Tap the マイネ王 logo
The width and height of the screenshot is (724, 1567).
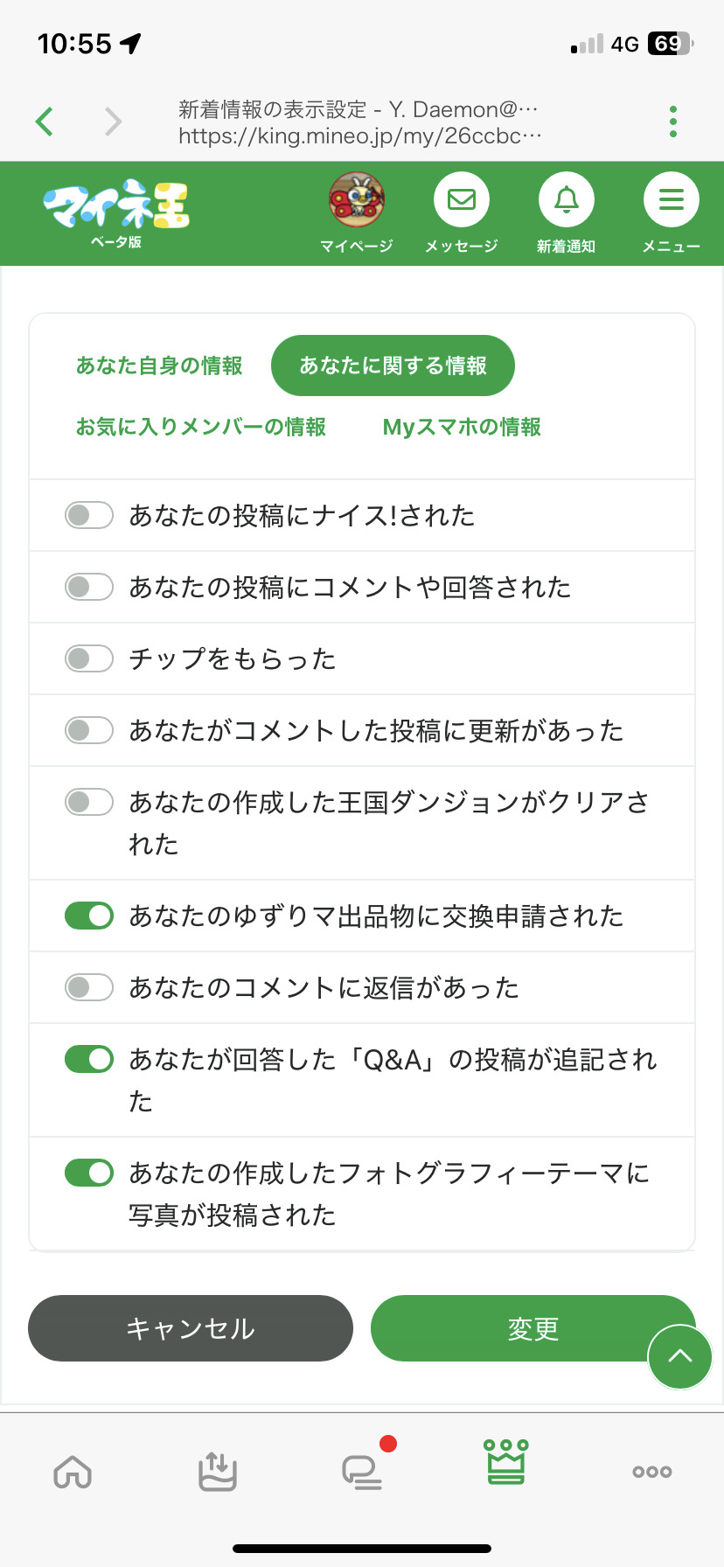[116, 211]
